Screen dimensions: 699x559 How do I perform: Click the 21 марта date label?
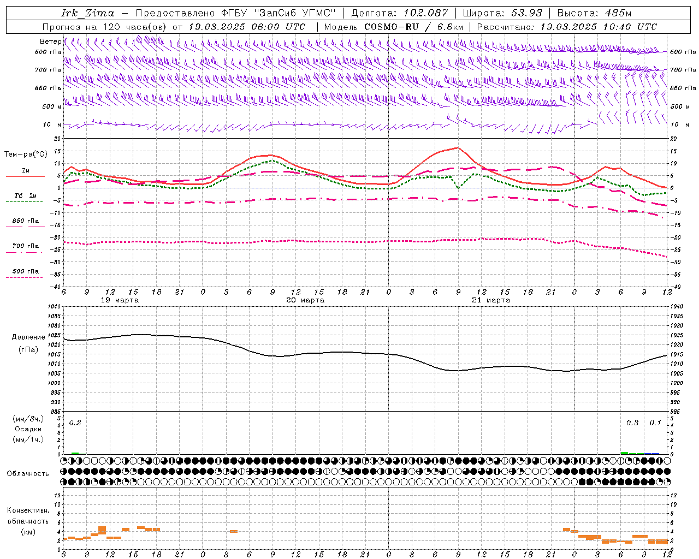coord(491,300)
